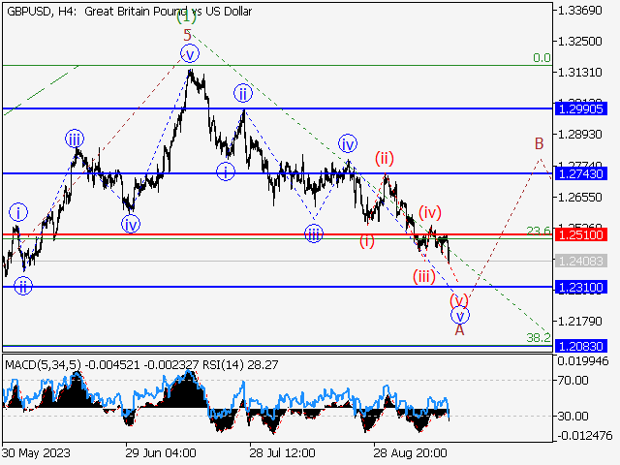This screenshot has width=620, height=465.
Task: Select the blue 1.29905 price level label
Action: (x=581, y=108)
